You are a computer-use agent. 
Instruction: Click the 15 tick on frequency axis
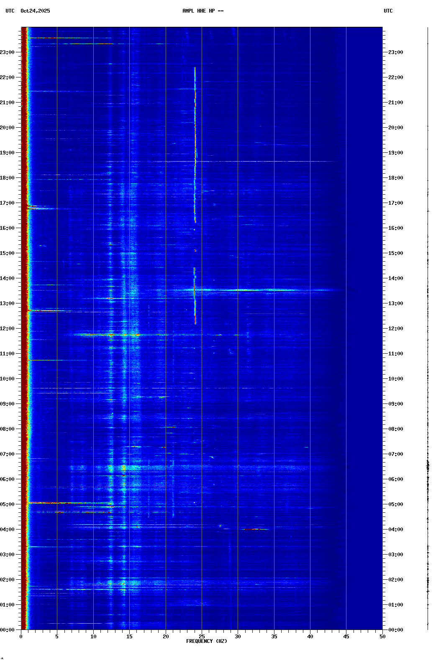129,636
